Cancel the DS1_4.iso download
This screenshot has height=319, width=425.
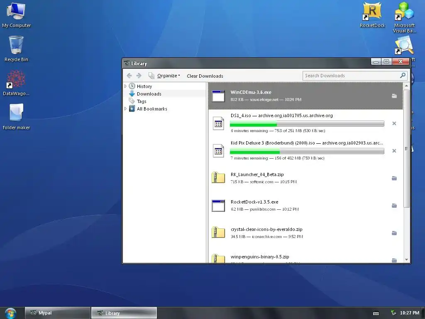tap(394, 123)
